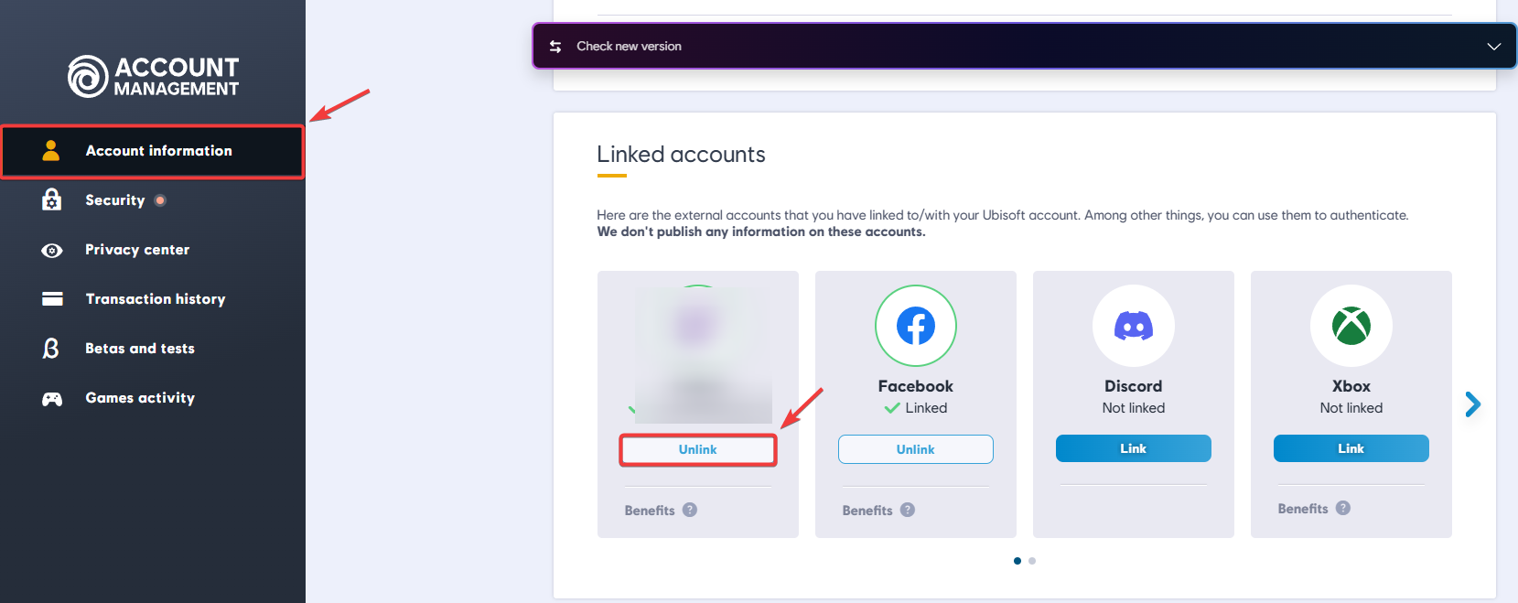1518x603 pixels.
Task: Click the Games activity controller icon
Action: point(52,398)
